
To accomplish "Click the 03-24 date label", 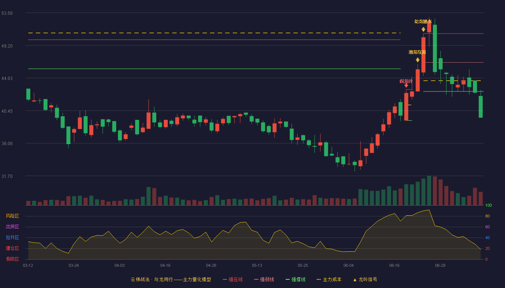I will coord(74,265).
